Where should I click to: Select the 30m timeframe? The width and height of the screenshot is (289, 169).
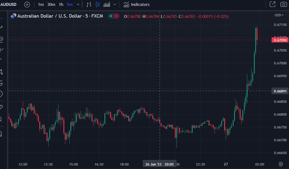point(51,4)
